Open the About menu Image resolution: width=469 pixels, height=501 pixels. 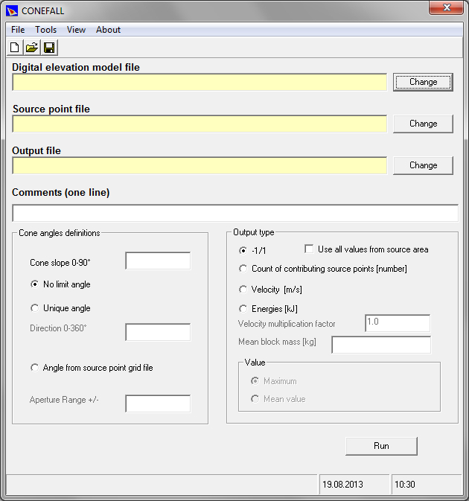pyautogui.click(x=108, y=30)
